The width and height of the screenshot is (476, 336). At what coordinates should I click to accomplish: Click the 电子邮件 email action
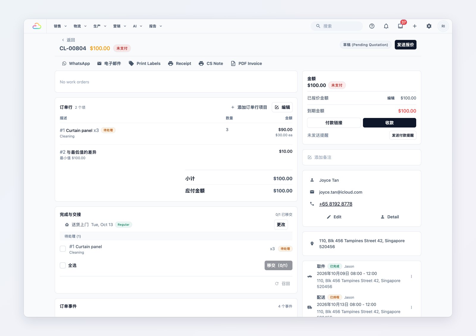point(109,63)
